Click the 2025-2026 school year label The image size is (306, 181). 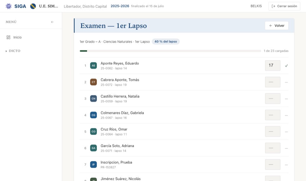coord(120,6)
